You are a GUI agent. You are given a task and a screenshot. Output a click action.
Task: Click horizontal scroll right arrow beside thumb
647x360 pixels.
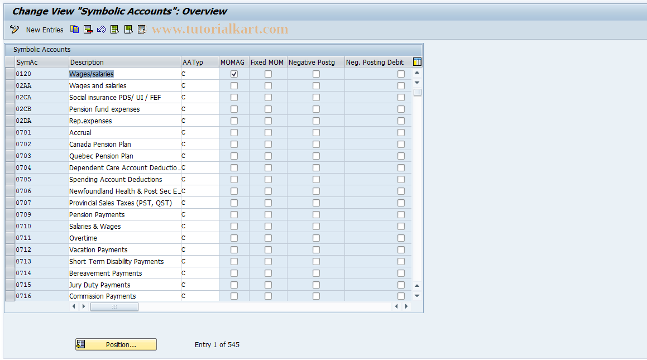pyautogui.click(x=84, y=306)
